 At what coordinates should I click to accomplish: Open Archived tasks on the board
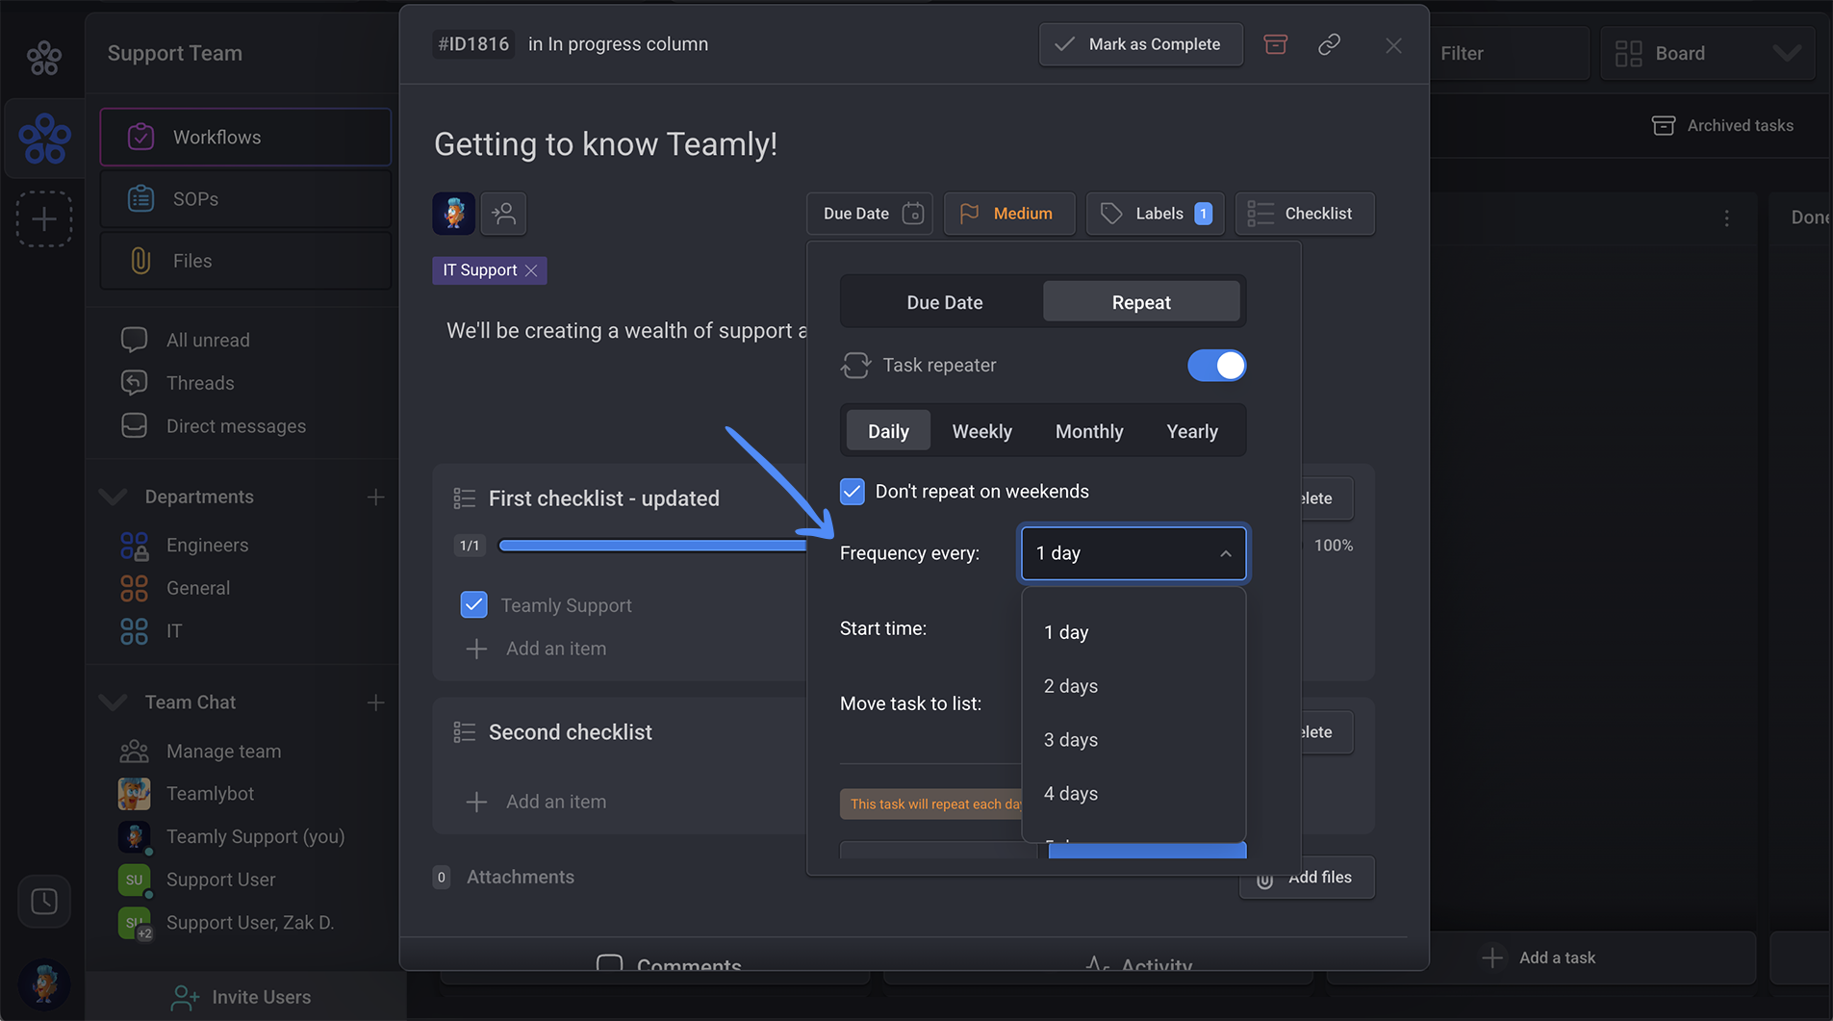pos(1722,125)
